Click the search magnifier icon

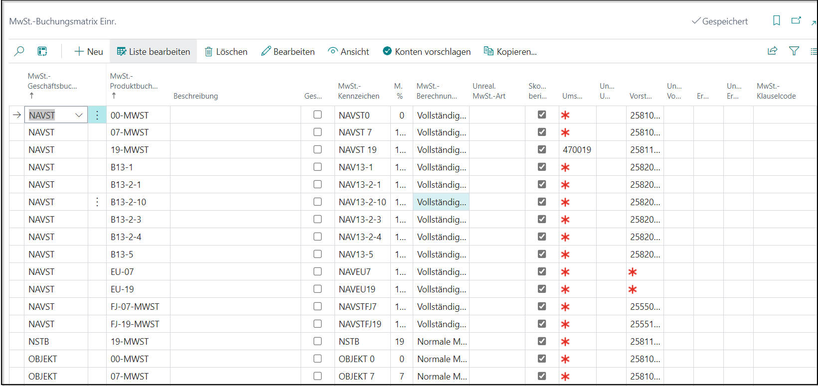click(19, 51)
